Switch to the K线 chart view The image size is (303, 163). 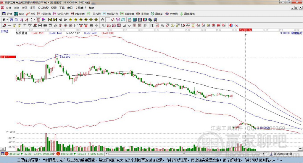pos(30,14)
